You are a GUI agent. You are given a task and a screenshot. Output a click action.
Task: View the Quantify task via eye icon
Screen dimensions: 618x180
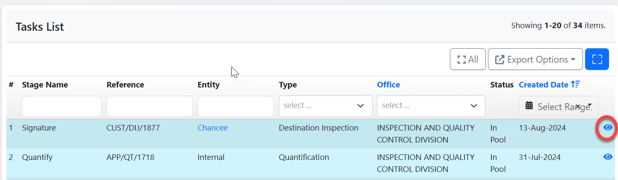(608, 157)
